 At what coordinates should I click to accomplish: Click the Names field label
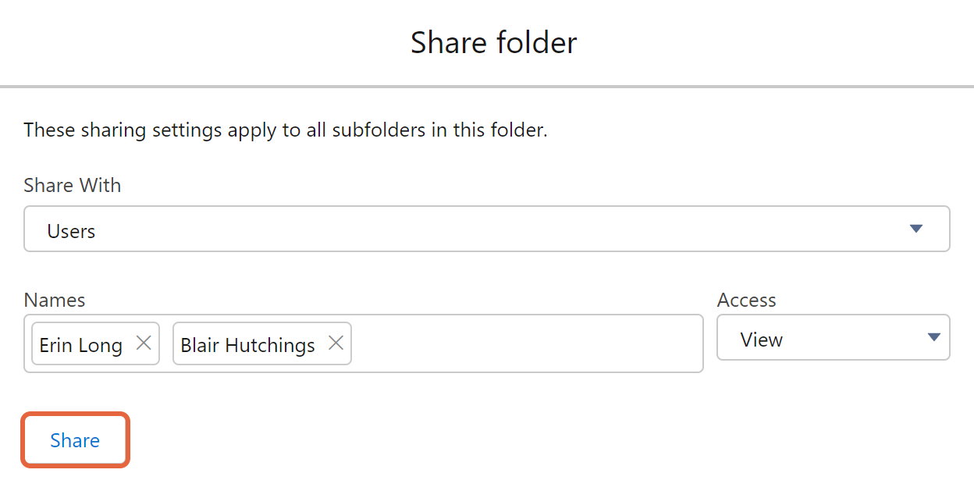point(54,299)
